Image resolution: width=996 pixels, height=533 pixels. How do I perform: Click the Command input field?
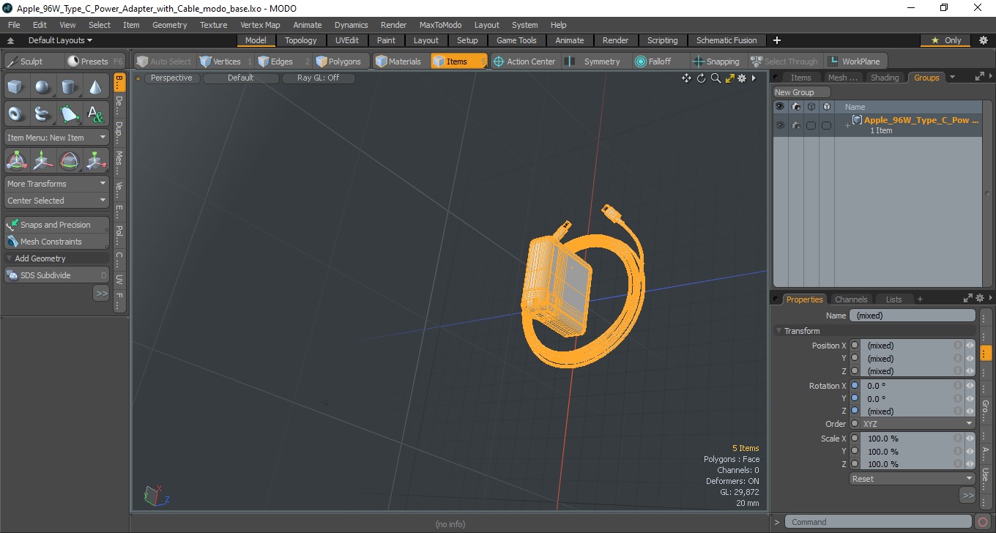pos(879,522)
